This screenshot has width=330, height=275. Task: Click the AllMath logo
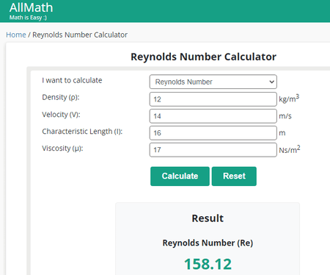(31, 7)
